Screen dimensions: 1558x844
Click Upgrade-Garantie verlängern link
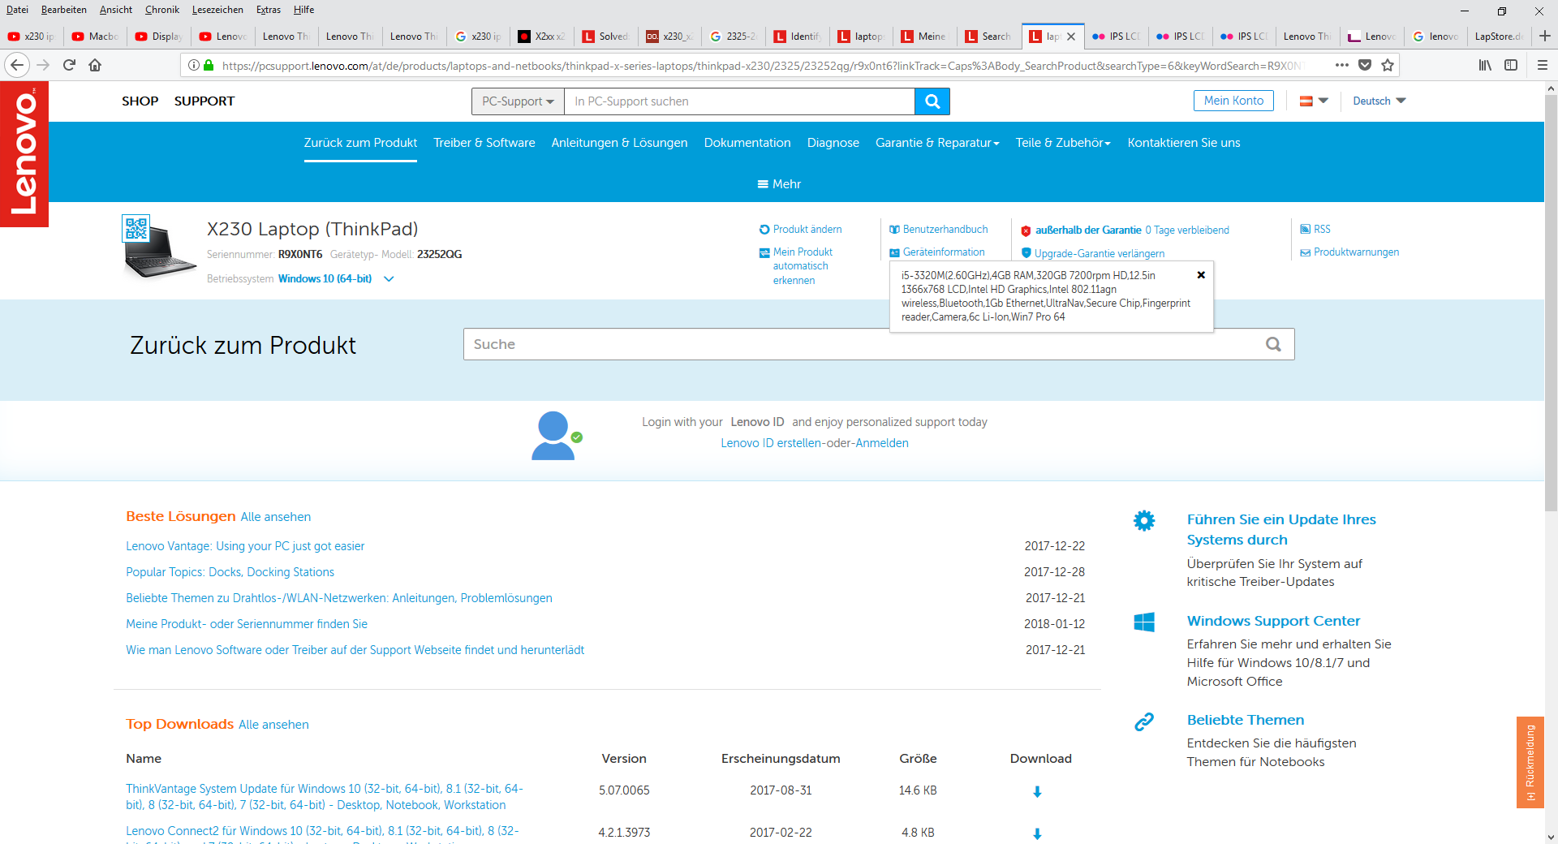1100,253
